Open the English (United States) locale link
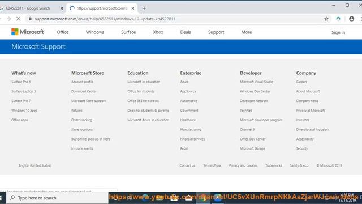Screen dimensions: 362x204 point(35,165)
